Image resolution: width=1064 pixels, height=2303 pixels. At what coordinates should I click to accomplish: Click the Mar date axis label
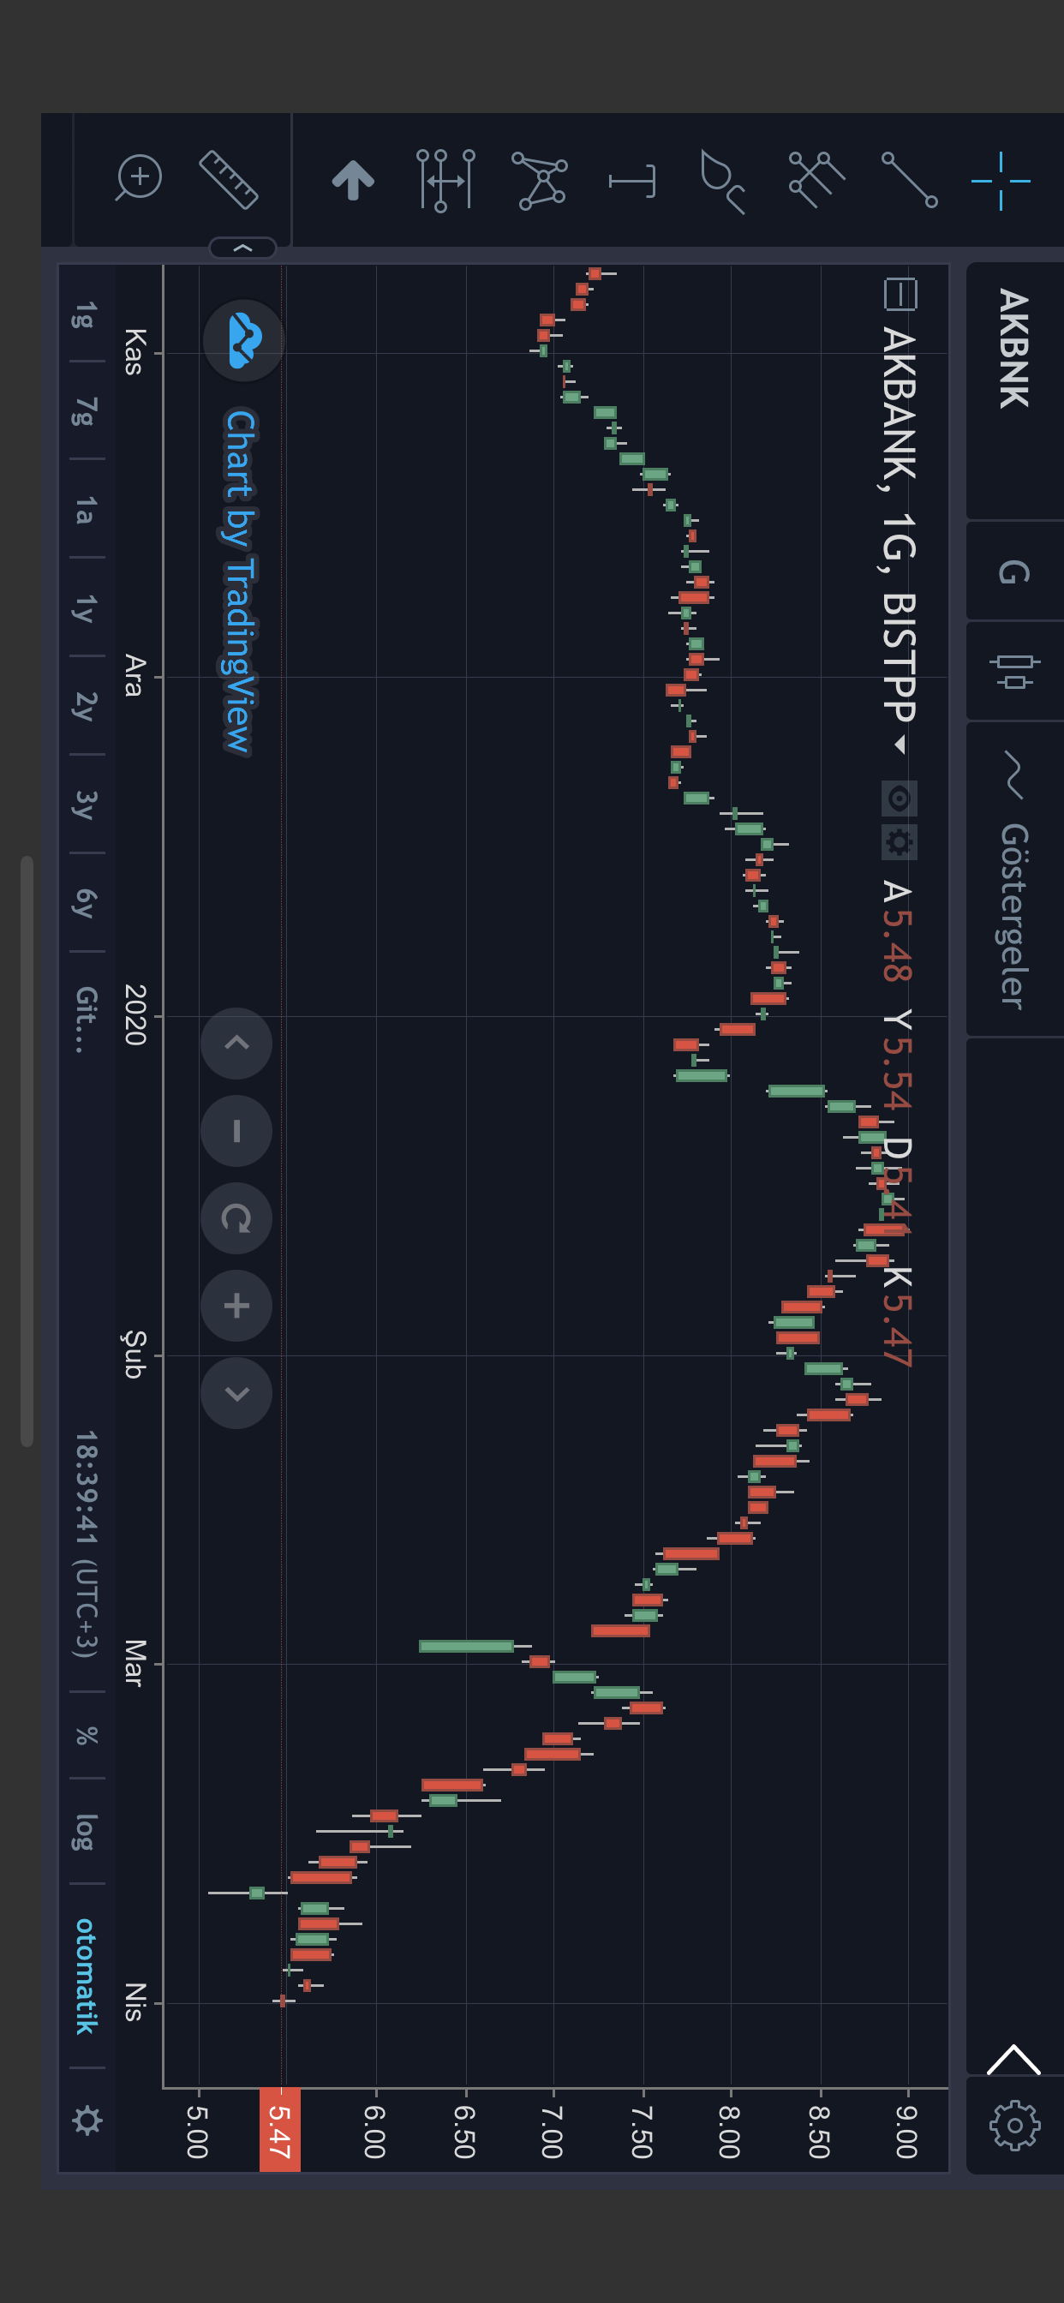click(134, 1663)
